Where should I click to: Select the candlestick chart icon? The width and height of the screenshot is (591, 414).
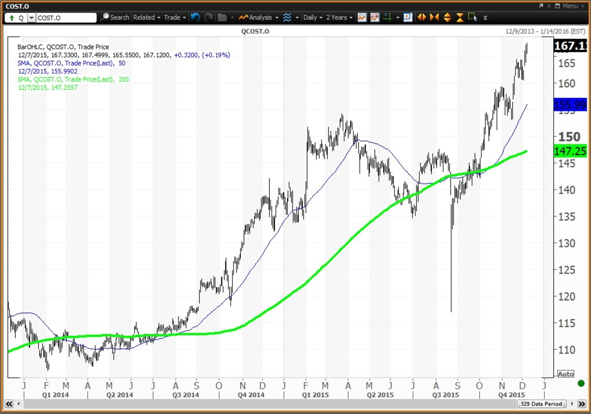(375, 17)
